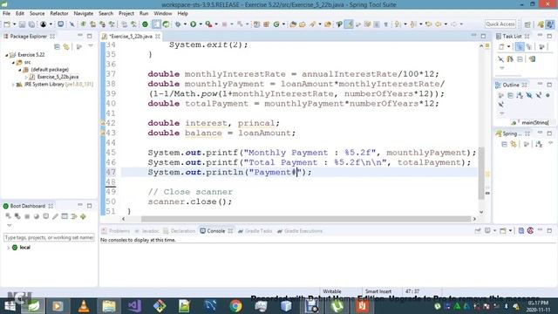Click the green Run button
558x314 pixels.
(193, 24)
